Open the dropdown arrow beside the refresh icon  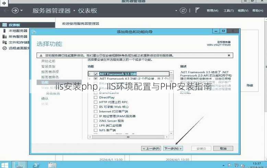point(176,11)
